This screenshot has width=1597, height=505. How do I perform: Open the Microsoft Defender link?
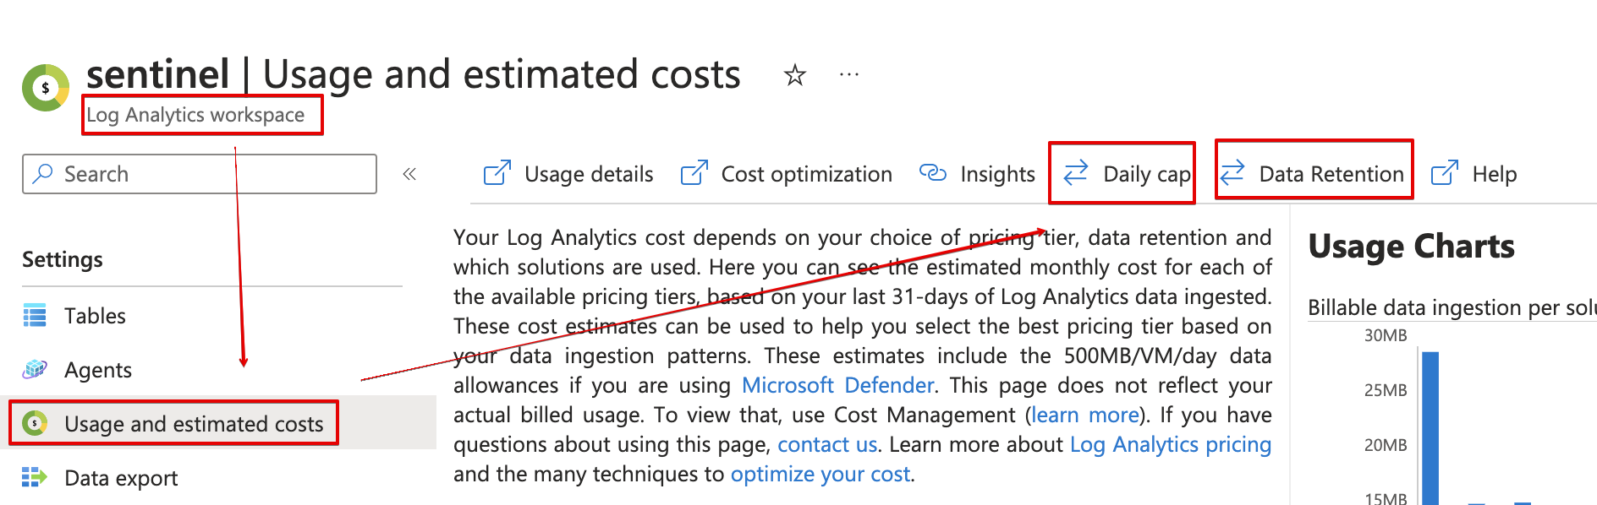point(837,385)
